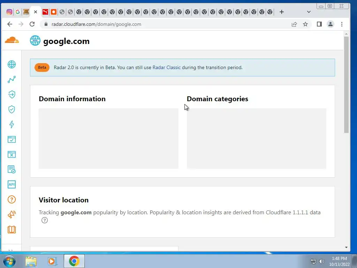Go back using the browser back arrow
The image size is (357, 268).
(9, 24)
